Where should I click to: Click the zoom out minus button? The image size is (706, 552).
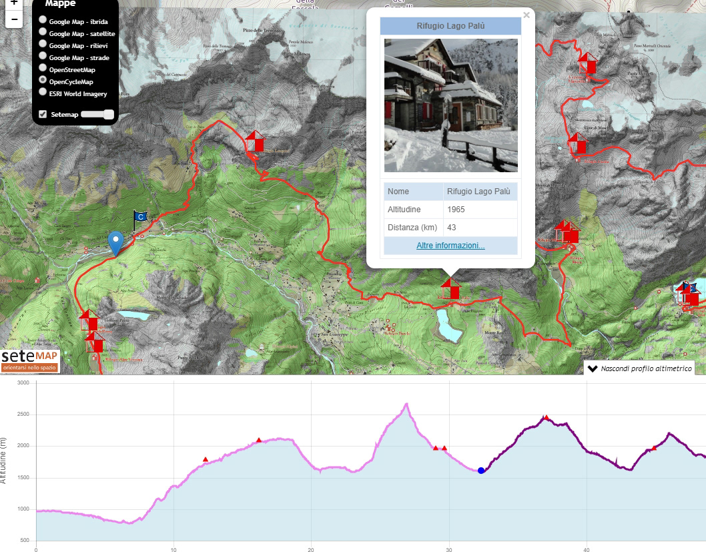(14, 19)
